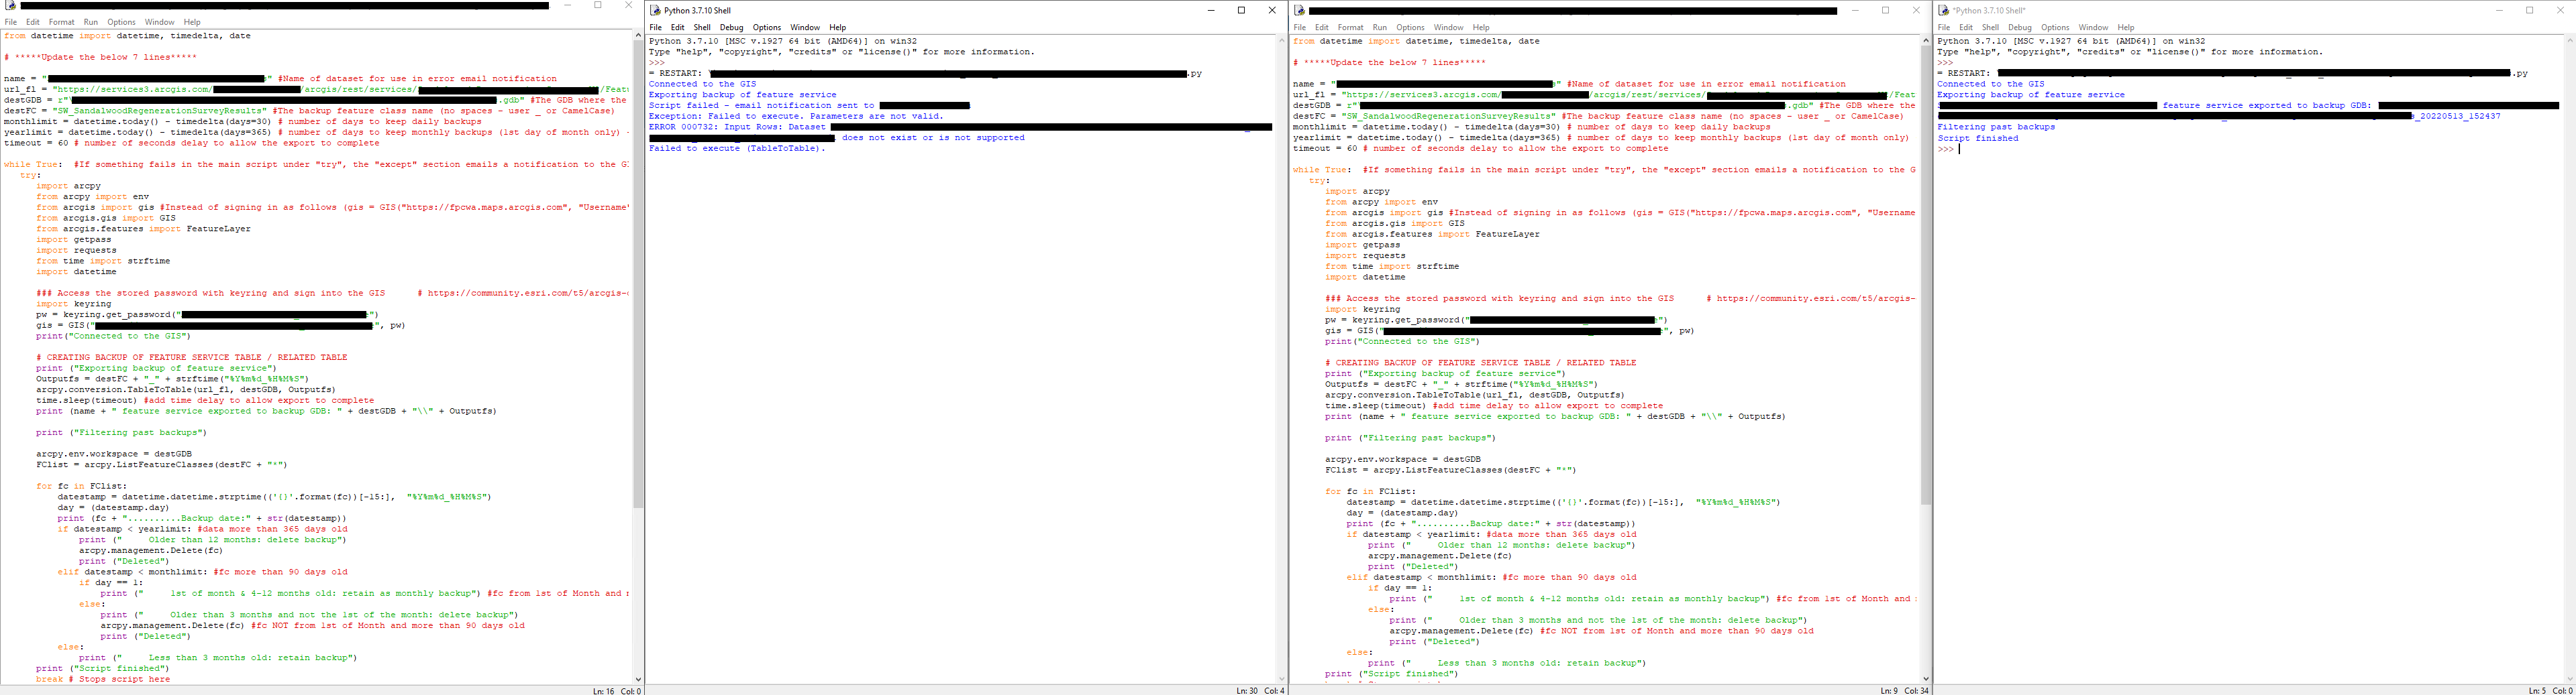The height and width of the screenshot is (695, 2576).
Task: Open the Format menu in the leftmost editor window
Action: [x=61, y=22]
